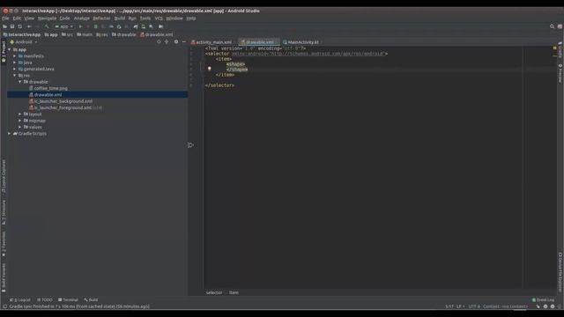Select coffee_time.png file
Viewport: 564px width, 317px height.
[x=48, y=88]
